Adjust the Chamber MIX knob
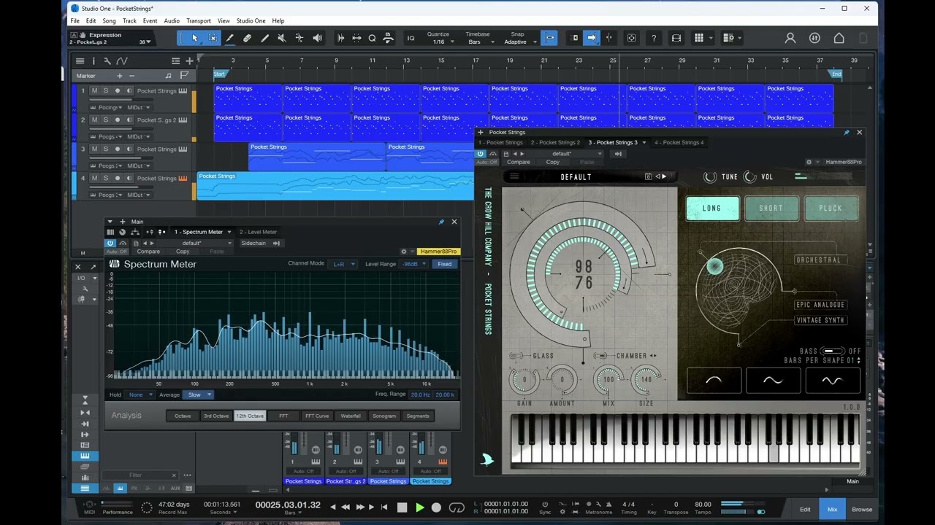The height and width of the screenshot is (525, 935). point(608,379)
